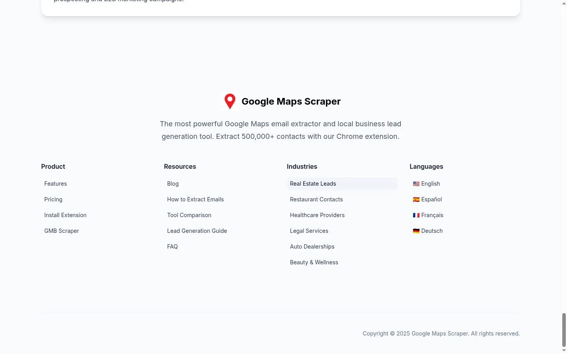The image size is (567, 354).
Task: Click the Product column heading
Action: pyautogui.click(x=53, y=166)
